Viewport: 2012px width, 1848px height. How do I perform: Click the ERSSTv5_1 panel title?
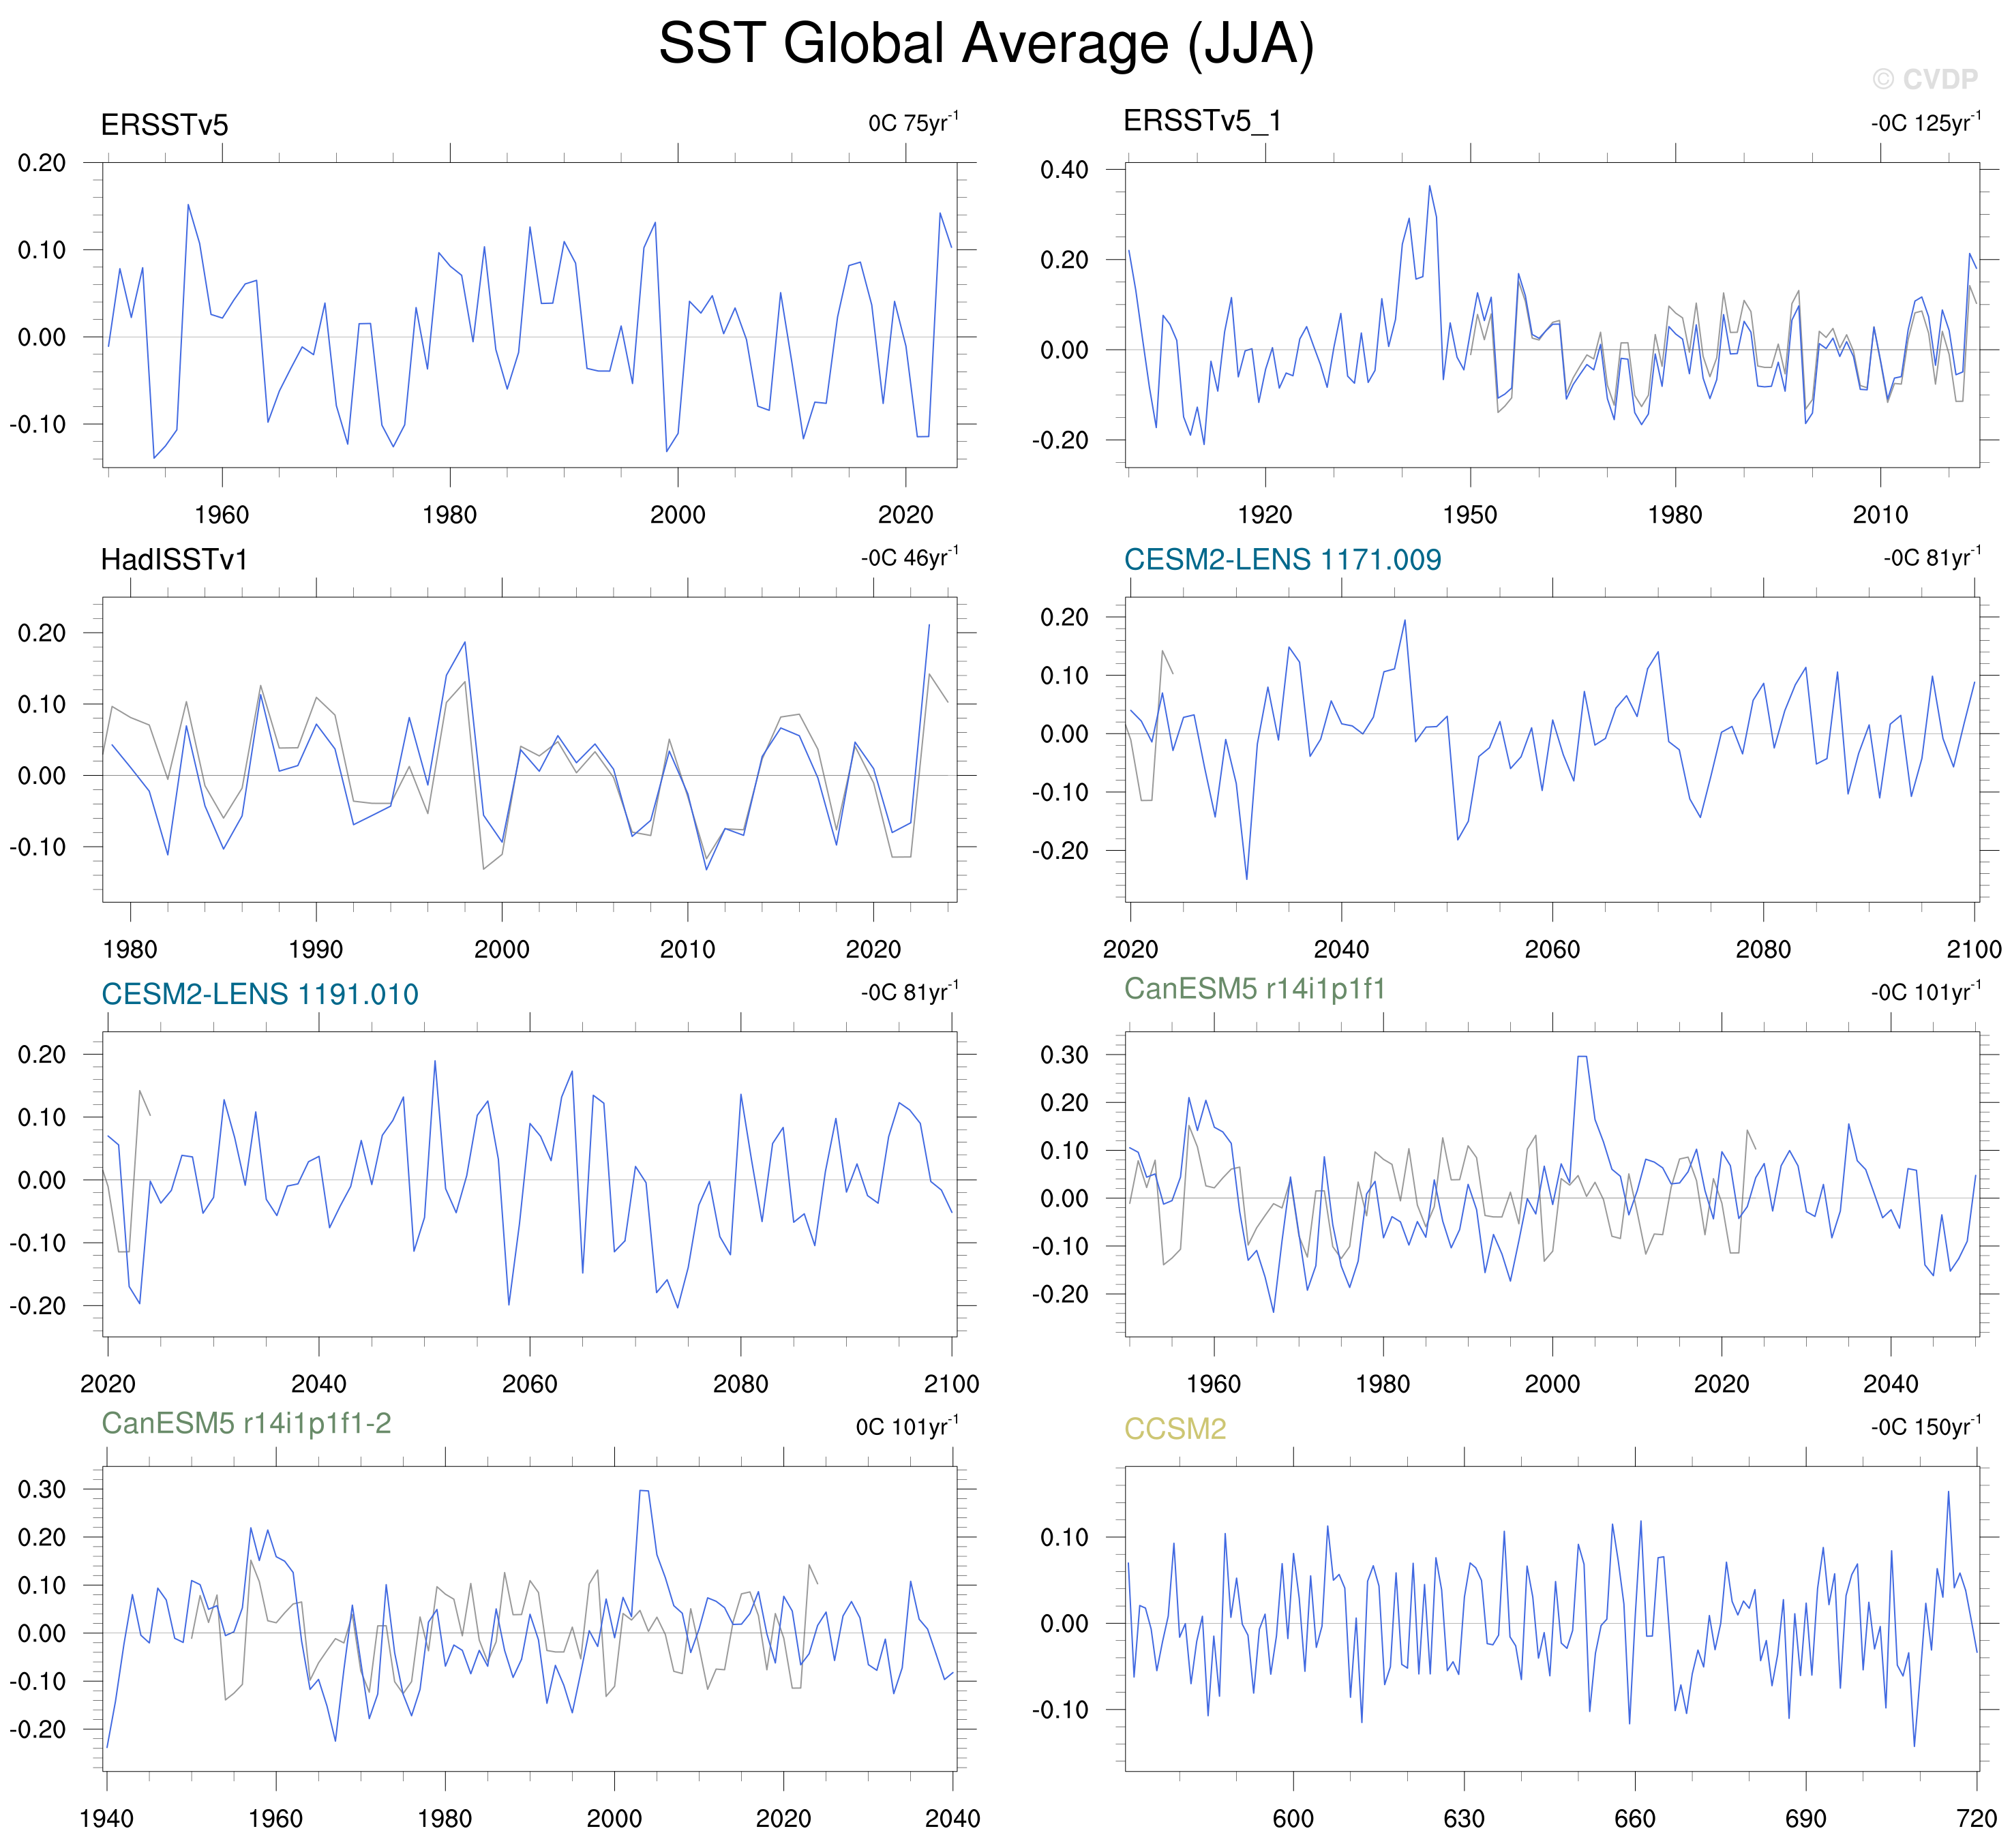(x=1202, y=121)
